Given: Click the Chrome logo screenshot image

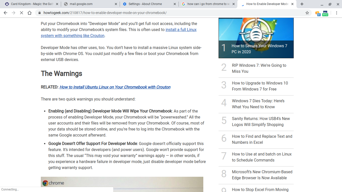Looking at the screenshot, I should [122, 184].
